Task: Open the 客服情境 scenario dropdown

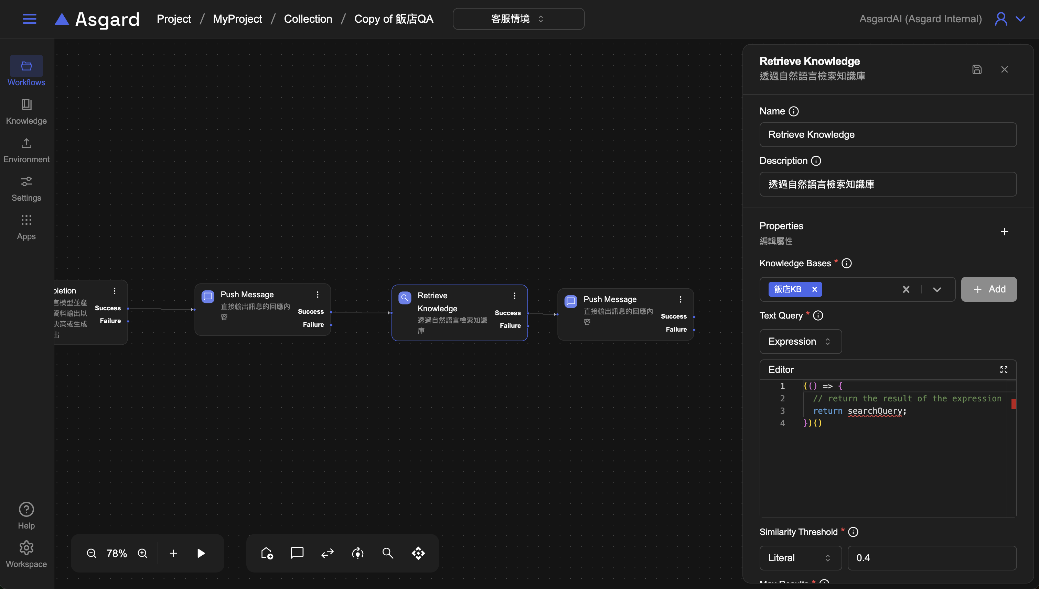Action: tap(518, 19)
